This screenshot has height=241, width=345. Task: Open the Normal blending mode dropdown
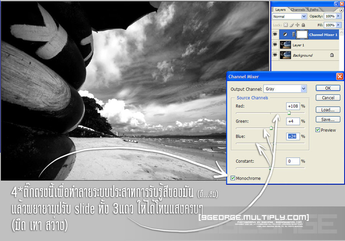pyautogui.click(x=304, y=16)
